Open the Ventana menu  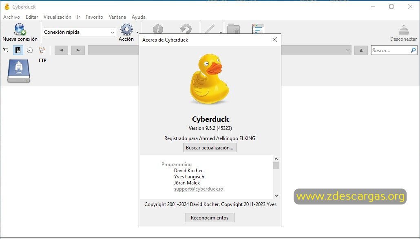click(117, 17)
